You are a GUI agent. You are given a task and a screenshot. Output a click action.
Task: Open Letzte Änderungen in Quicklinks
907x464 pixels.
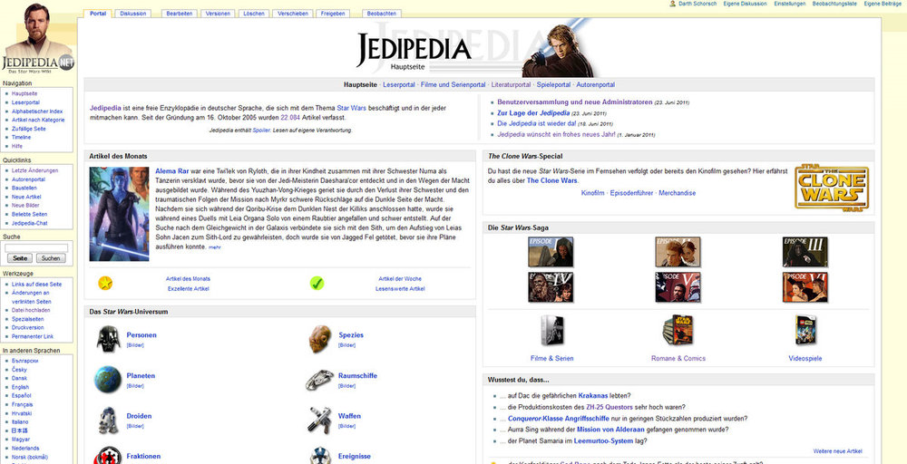(34, 171)
